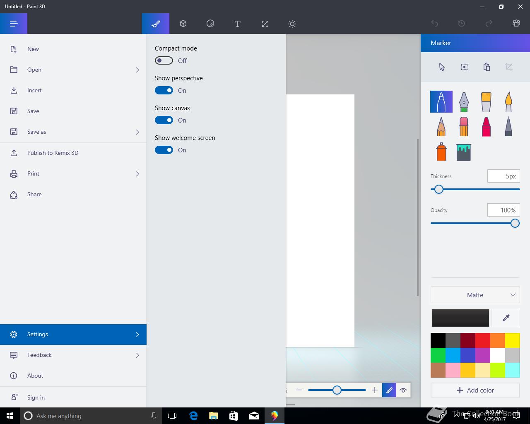Open the Remix 3D community icon
This screenshot has width=530, height=424.
pos(516,24)
